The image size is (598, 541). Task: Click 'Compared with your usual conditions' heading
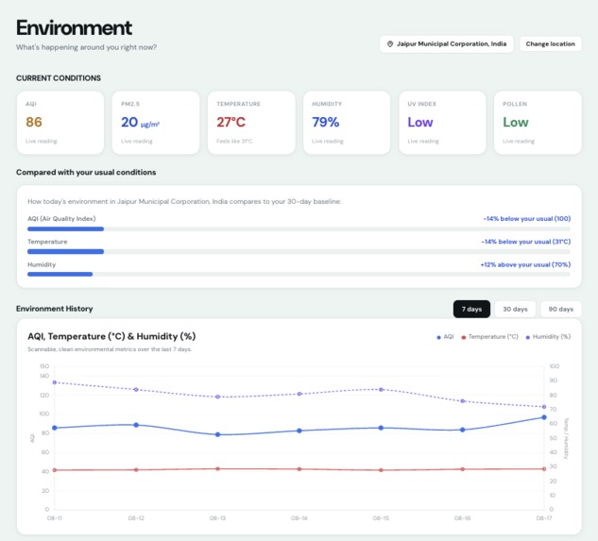(x=86, y=173)
